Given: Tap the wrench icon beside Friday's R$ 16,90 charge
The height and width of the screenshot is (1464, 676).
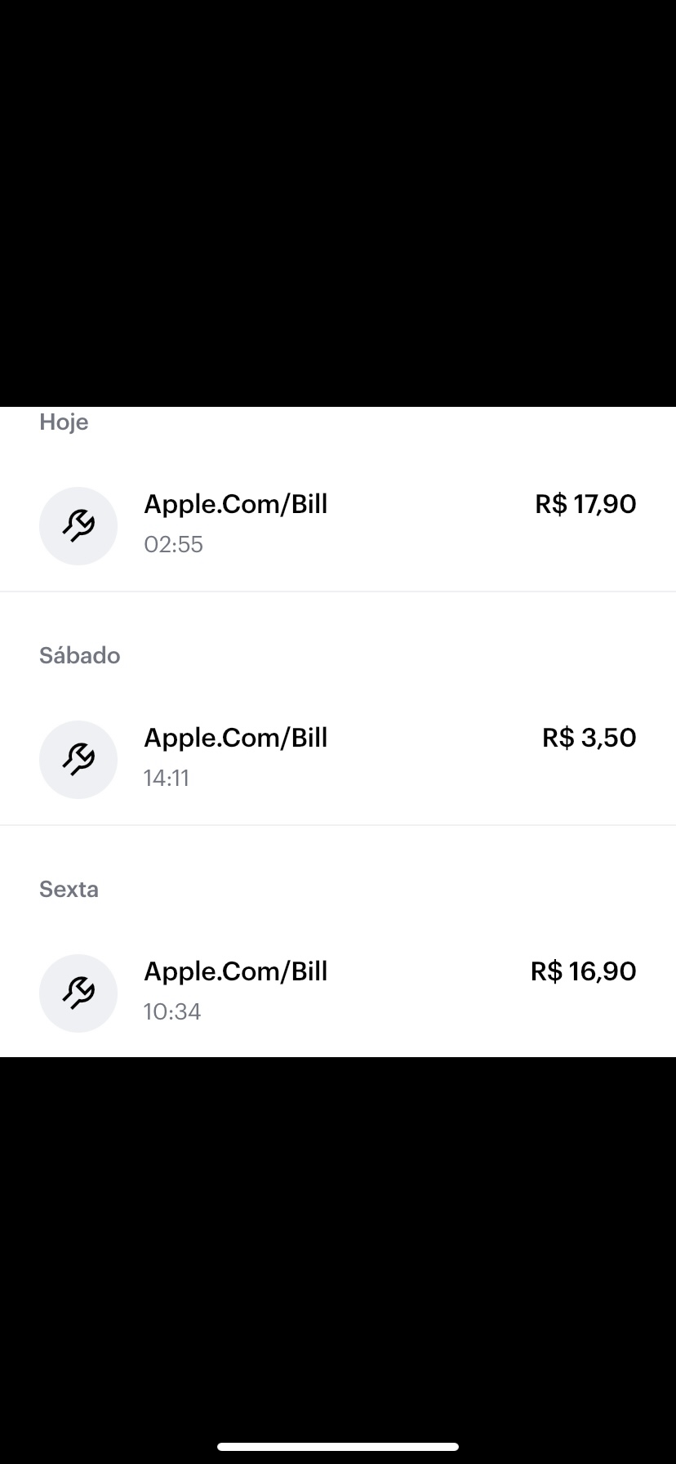Looking at the screenshot, I should click(78, 993).
